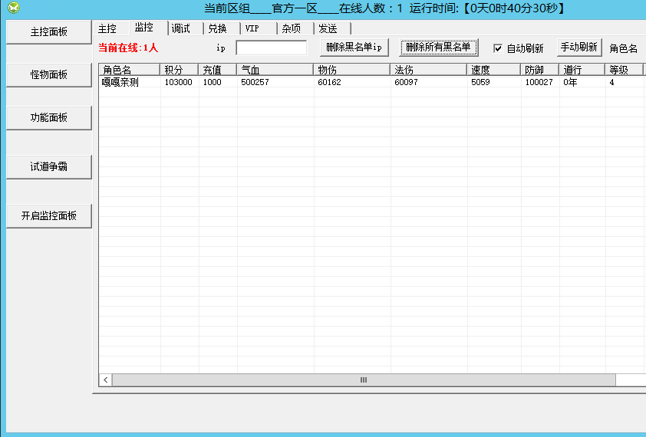Select the 嘎嘎亲测 player row
This screenshot has height=437, width=646.
pyautogui.click(x=372, y=82)
